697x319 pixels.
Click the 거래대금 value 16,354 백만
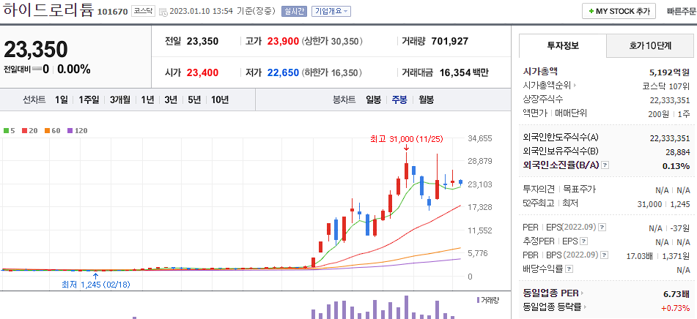[x=464, y=72]
